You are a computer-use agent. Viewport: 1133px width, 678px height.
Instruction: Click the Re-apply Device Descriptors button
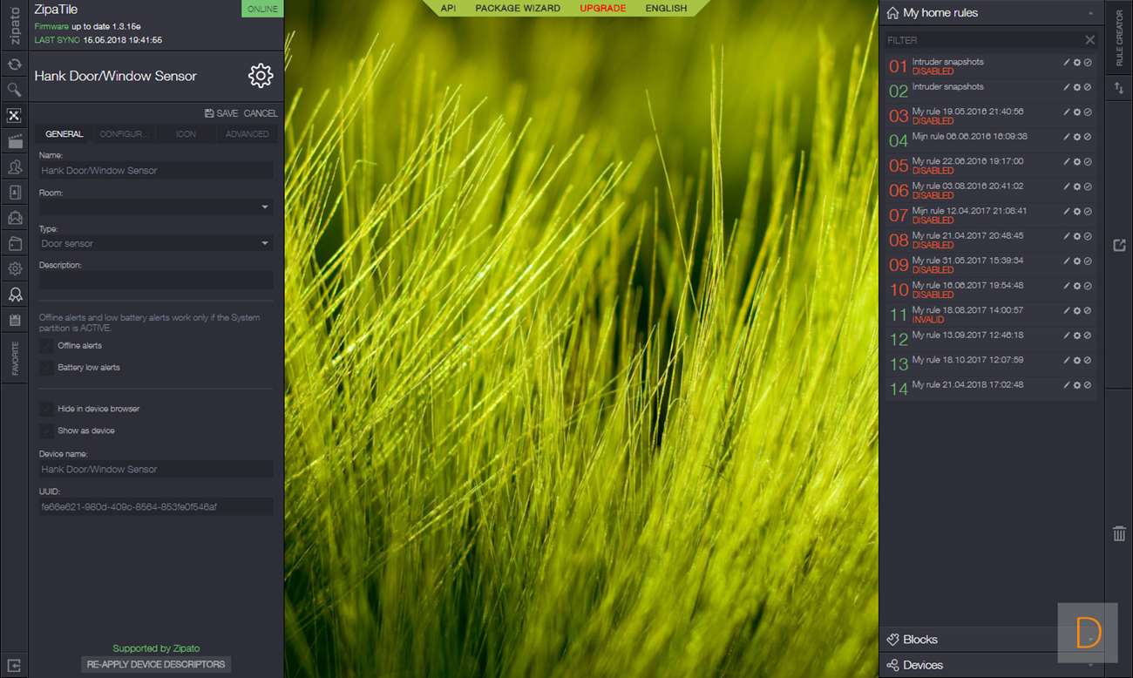pos(156,664)
